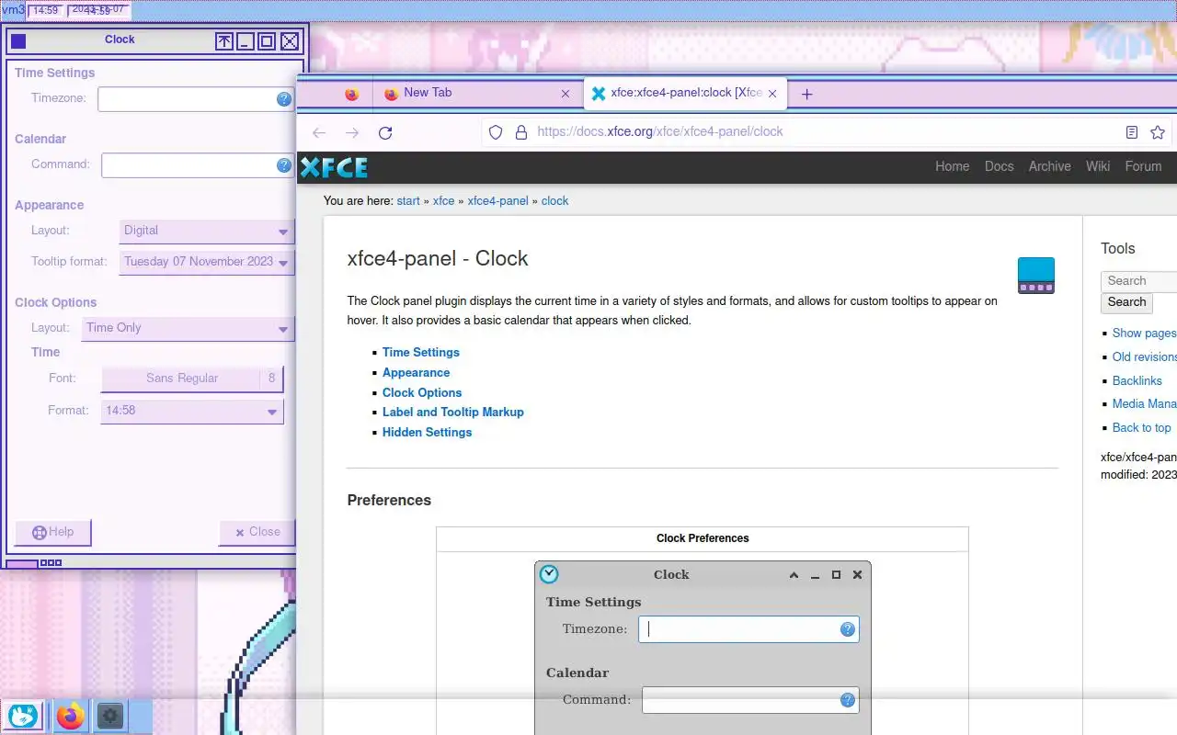Click the shield tracking protection icon
Image resolution: width=1177 pixels, height=735 pixels.
click(x=496, y=132)
